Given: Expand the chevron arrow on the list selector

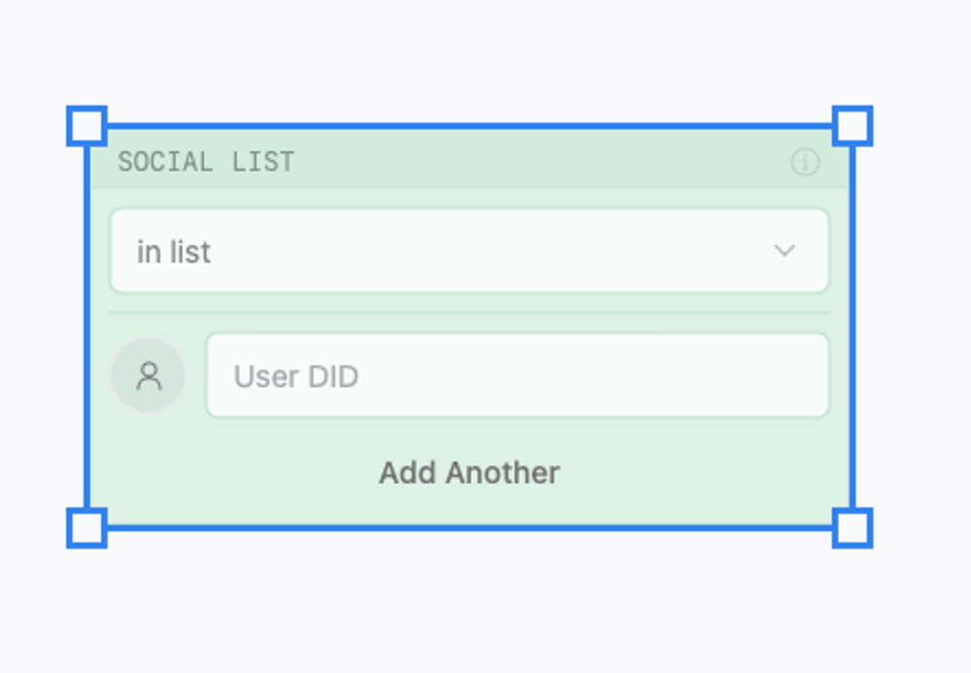Looking at the screenshot, I should (785, 251).
